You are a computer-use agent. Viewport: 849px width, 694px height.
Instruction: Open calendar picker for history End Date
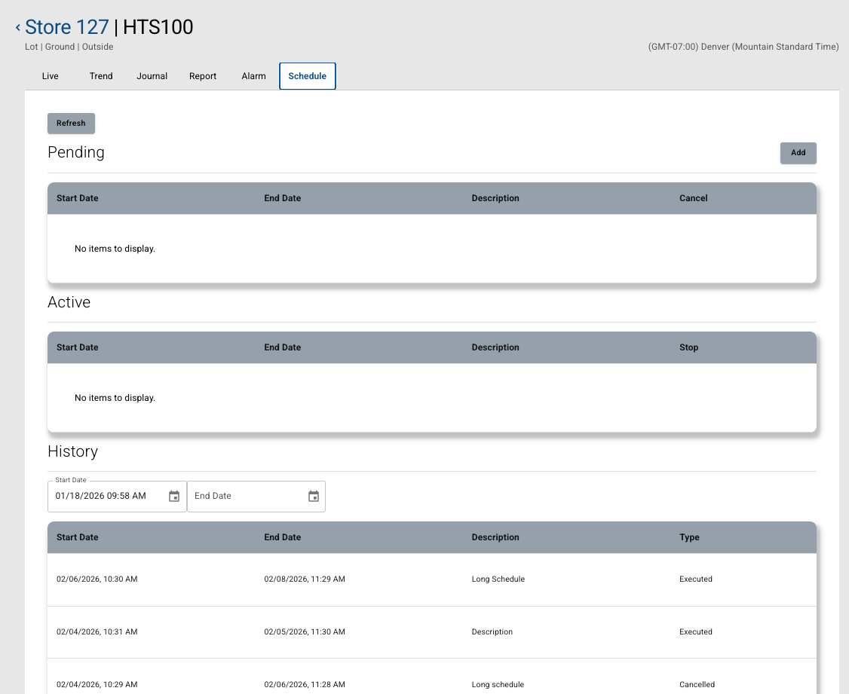314,496
